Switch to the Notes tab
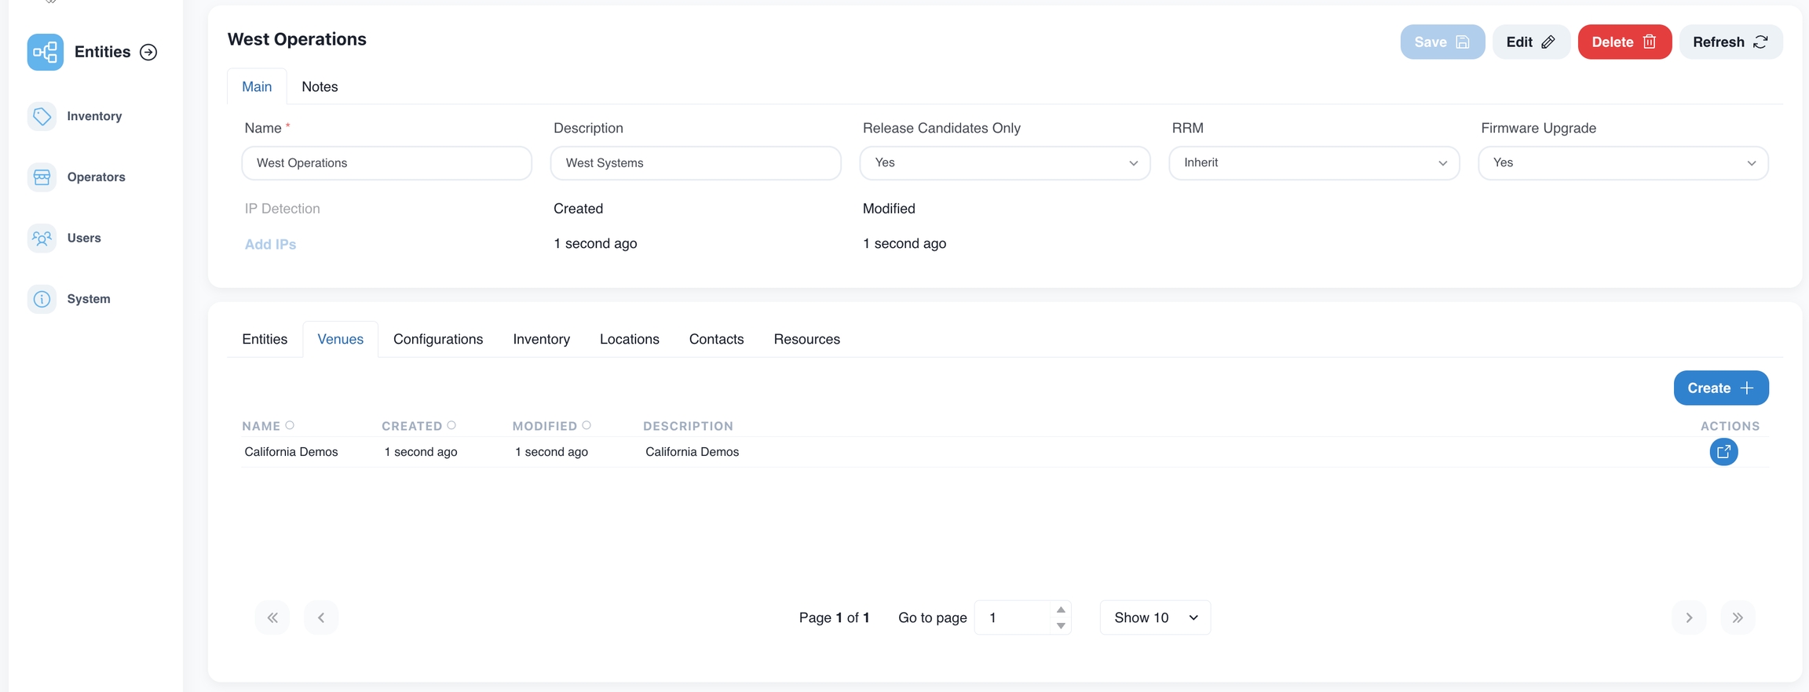Viewport: 1809px width, 692px height. pyautogui.click(x=320, y=87)
